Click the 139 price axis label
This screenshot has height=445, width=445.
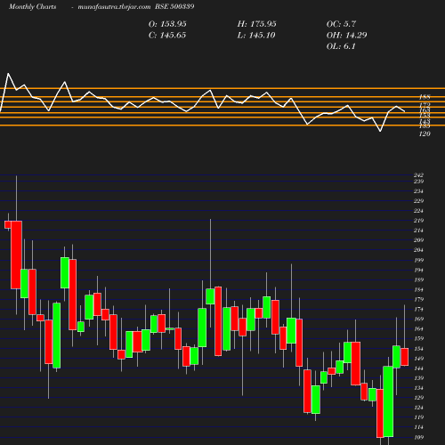point(418,378)
